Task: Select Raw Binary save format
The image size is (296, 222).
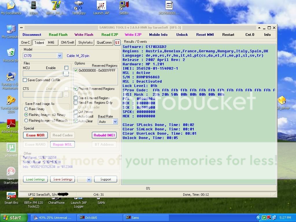Action: [x=26, y=109]
